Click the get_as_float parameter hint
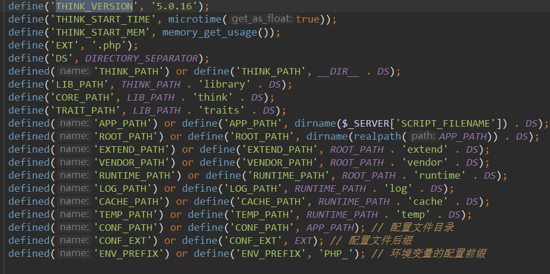550x274 pixels. click(262, 20)
